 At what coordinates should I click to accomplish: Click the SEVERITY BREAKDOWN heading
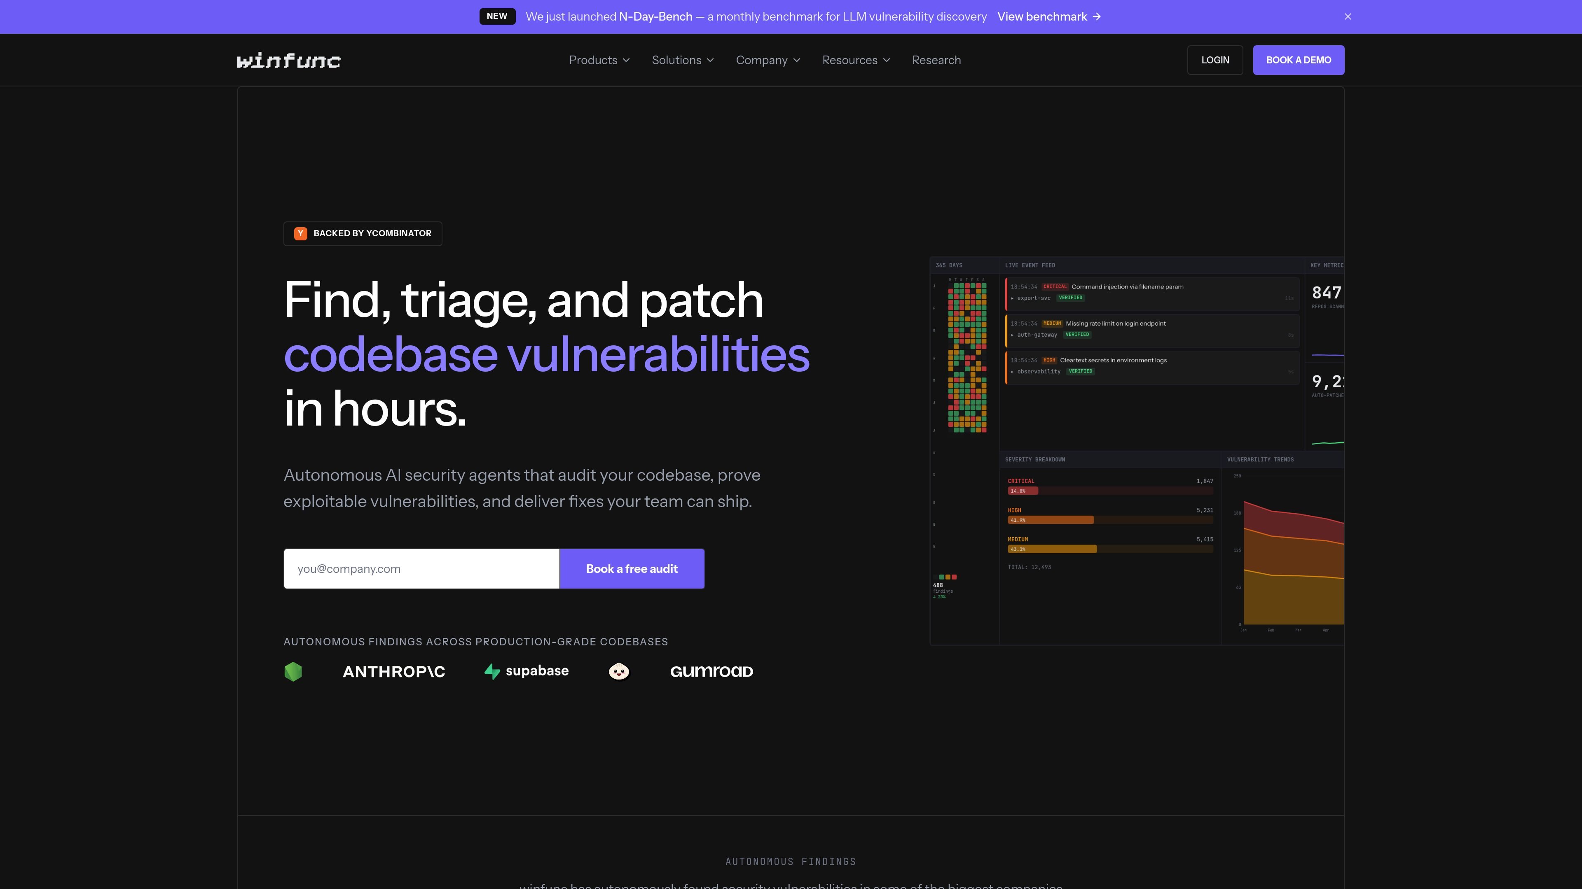[x=1035, y=460]
